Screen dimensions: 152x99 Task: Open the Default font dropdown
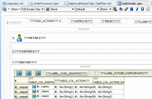87,9
